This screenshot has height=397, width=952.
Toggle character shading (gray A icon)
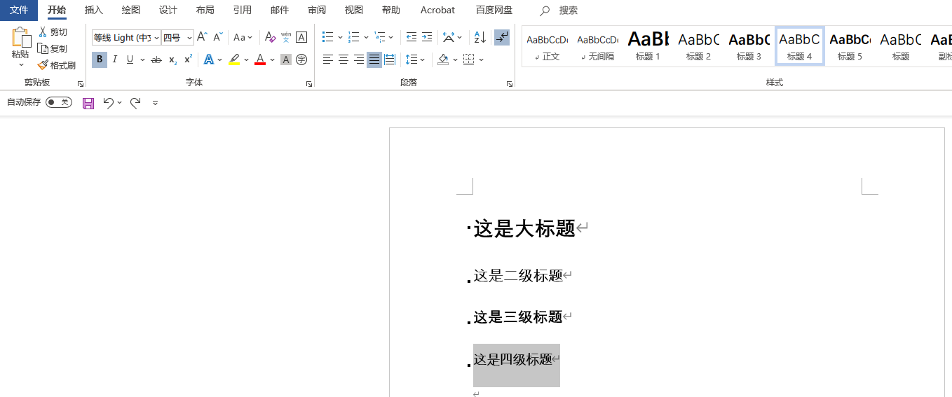(x=286, y=60)
